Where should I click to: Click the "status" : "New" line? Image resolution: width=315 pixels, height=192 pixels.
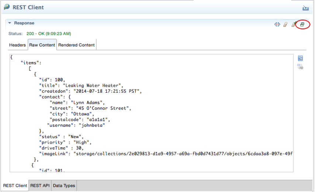coord(61,137)
